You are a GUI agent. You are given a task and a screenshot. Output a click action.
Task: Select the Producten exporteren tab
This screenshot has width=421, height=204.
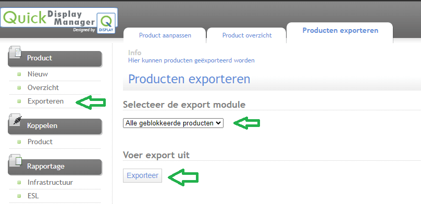tap(340, 31)
